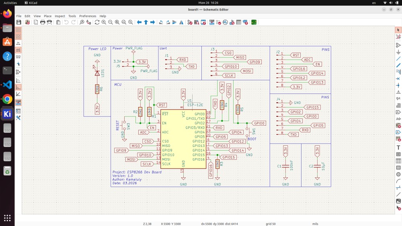Open Visual Studio Code from dock
This screenshot has width=402, height=226.
(x=7, y=85)
